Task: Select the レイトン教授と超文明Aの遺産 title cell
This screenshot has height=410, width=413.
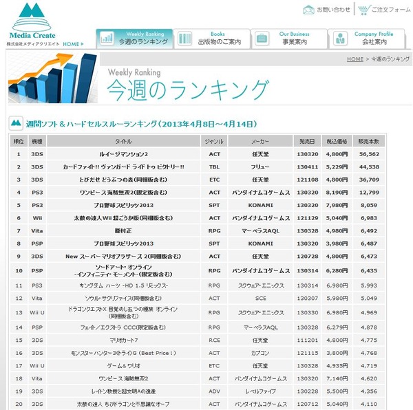Action: tap(123, 391)
